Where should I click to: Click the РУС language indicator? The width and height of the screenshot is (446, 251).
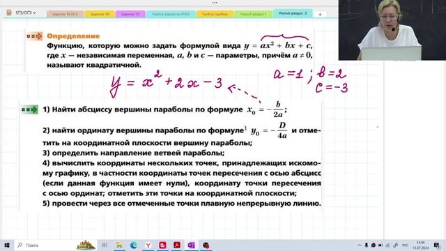coord(405,245)
